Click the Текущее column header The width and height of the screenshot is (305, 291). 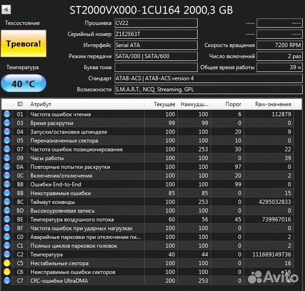(x=161, y=104)
